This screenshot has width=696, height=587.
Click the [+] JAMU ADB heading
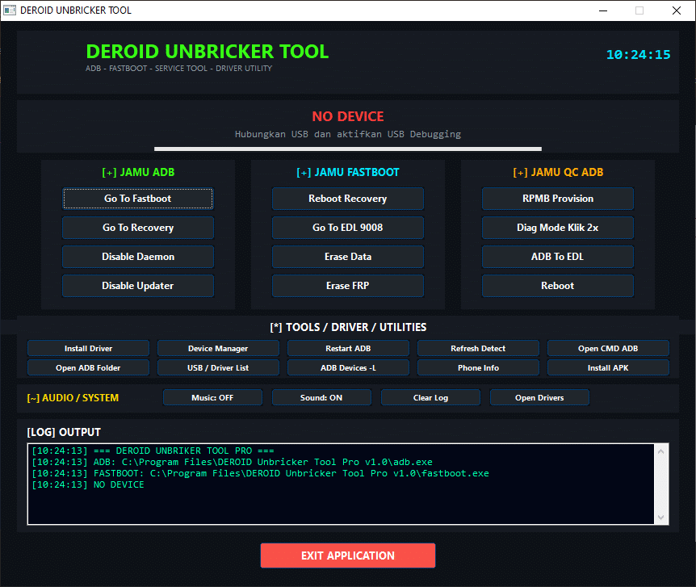coord(138,172)
